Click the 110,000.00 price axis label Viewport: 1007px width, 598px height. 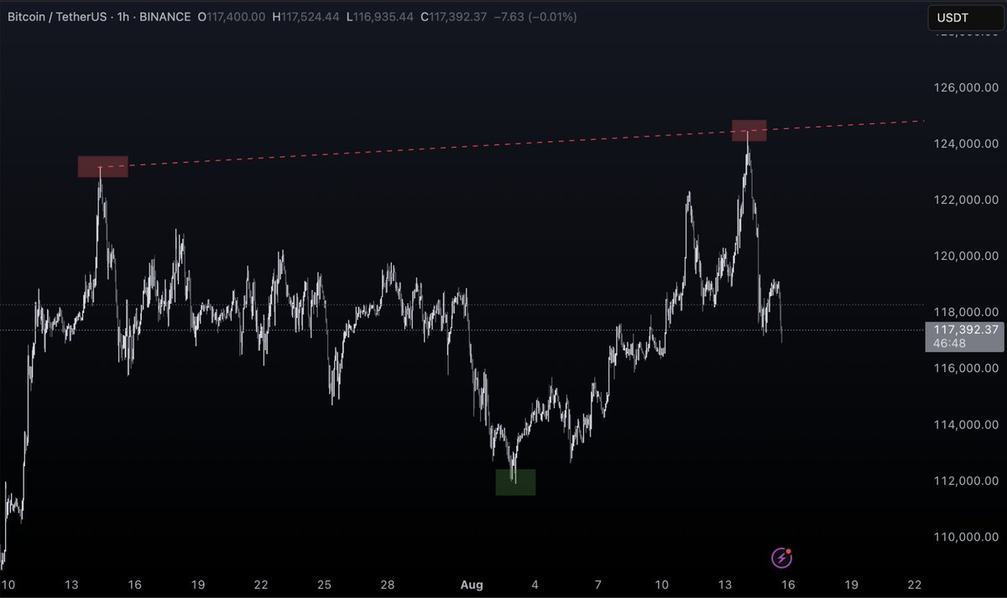(x=965, y=537)
